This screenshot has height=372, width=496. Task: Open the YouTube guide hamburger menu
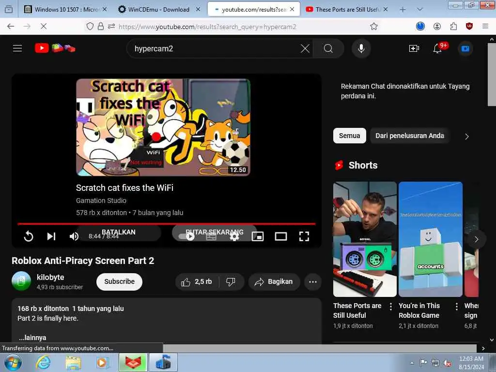tap(17, 48)
